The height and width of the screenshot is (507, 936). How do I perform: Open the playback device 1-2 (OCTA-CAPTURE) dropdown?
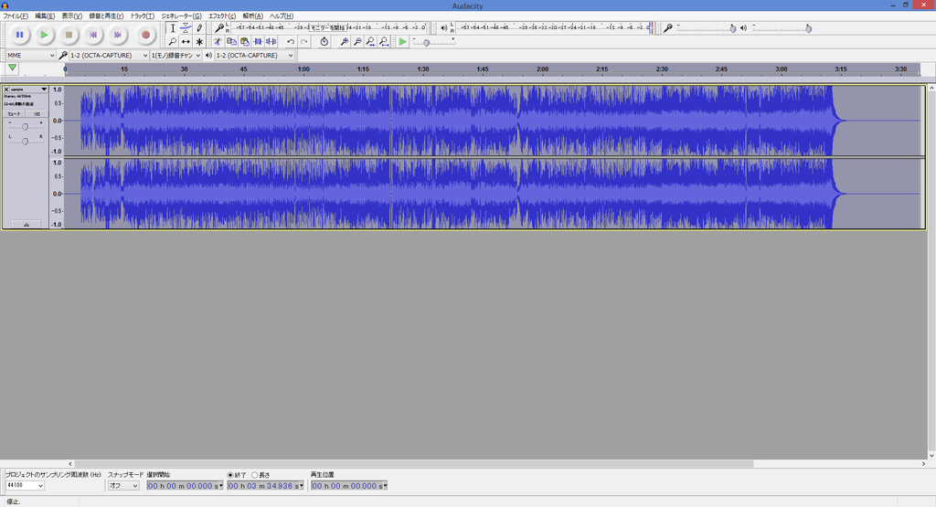254,55
